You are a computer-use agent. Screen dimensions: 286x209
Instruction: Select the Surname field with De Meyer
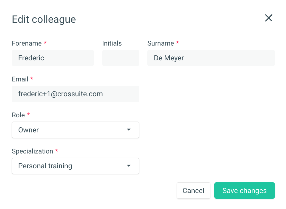pyautogui.click(x=211, y=58)
